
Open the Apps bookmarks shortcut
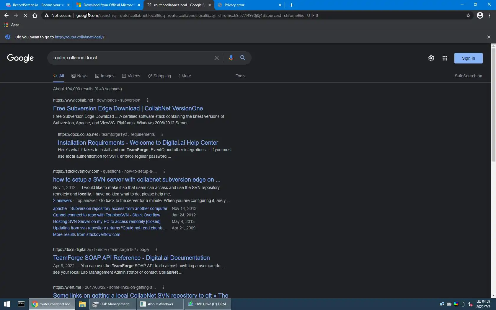(12, 25)
